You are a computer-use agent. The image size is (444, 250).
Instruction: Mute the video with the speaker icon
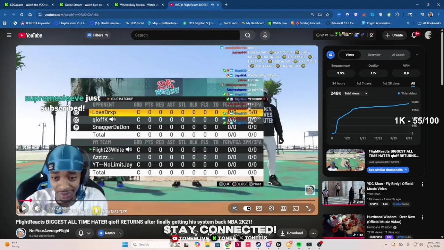pyautogui.click(x=37, y=208)
